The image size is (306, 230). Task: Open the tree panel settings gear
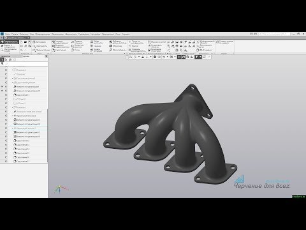[46, 56]
